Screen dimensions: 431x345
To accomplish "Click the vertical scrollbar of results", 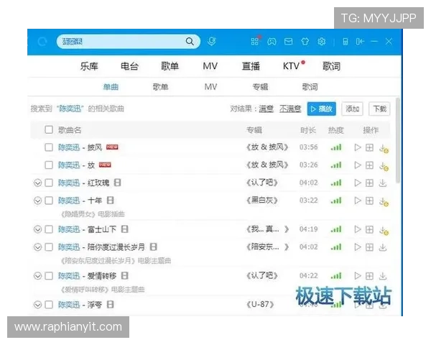I will pos(398,141).
